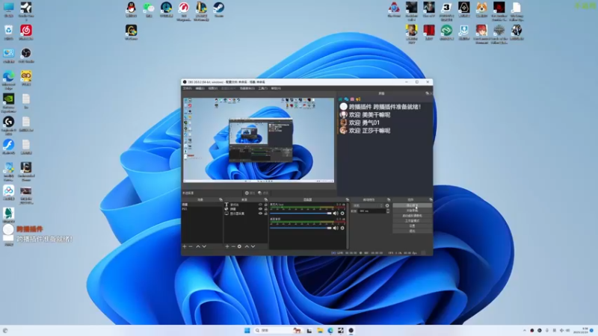Open WeChat desktop icon

[149, 9]
